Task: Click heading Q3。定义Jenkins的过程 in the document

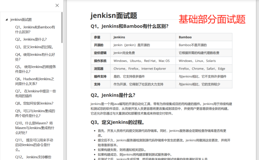Action: pyautogui.click(x=118, y=122)
